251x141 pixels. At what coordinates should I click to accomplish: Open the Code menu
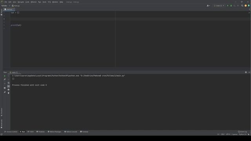click(27, 2)
